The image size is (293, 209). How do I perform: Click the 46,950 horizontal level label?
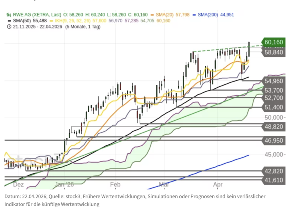273,140
